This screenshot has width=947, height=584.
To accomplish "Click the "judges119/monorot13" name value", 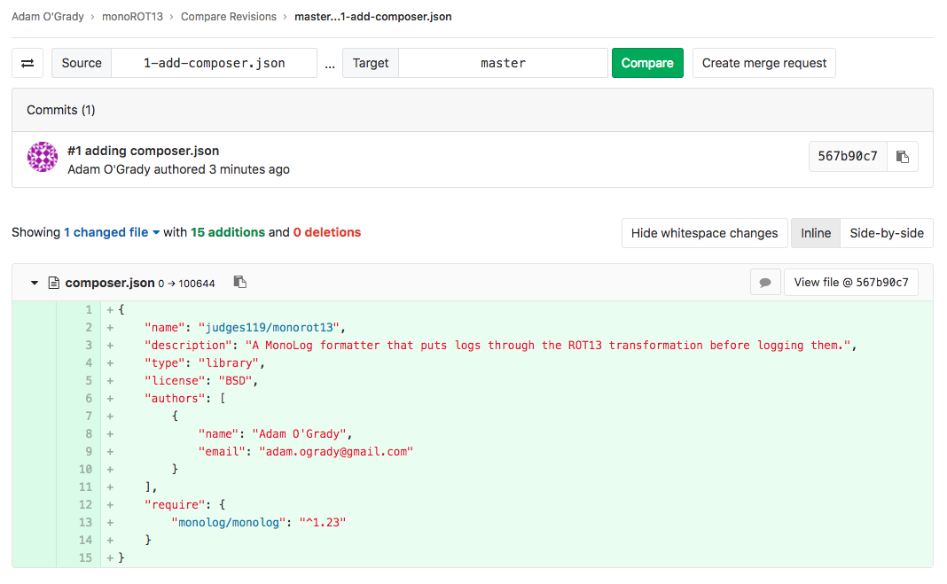I will pyautogui.click(x=269, y=328).
